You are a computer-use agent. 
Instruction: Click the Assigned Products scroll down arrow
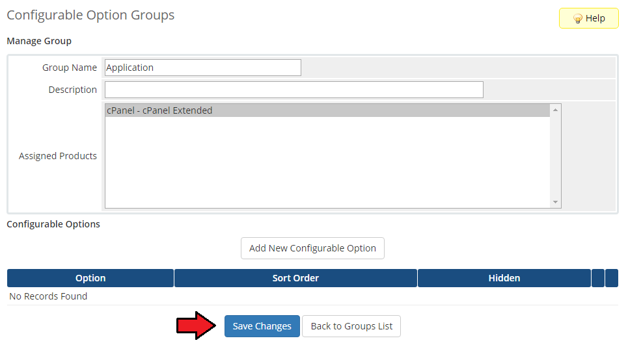click(555, 202)
